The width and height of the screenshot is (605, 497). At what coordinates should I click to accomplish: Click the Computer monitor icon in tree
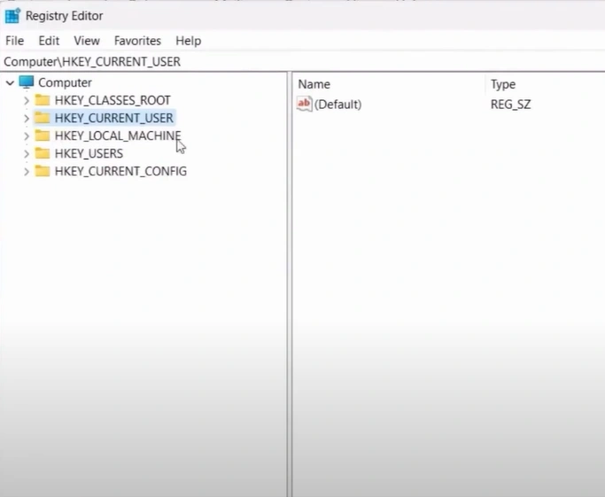tap(27, 82)
